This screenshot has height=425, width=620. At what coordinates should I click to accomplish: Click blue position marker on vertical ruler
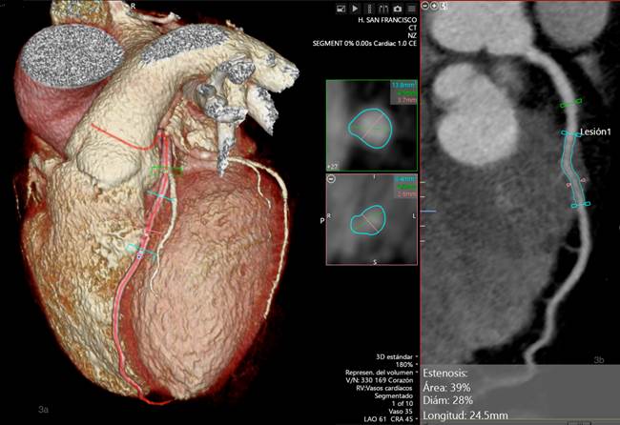click(x=426, y=210)
